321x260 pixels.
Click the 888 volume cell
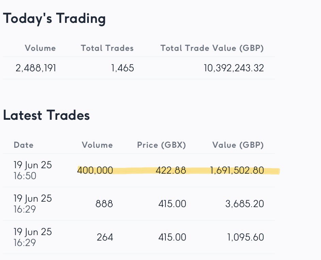(105, 204)
